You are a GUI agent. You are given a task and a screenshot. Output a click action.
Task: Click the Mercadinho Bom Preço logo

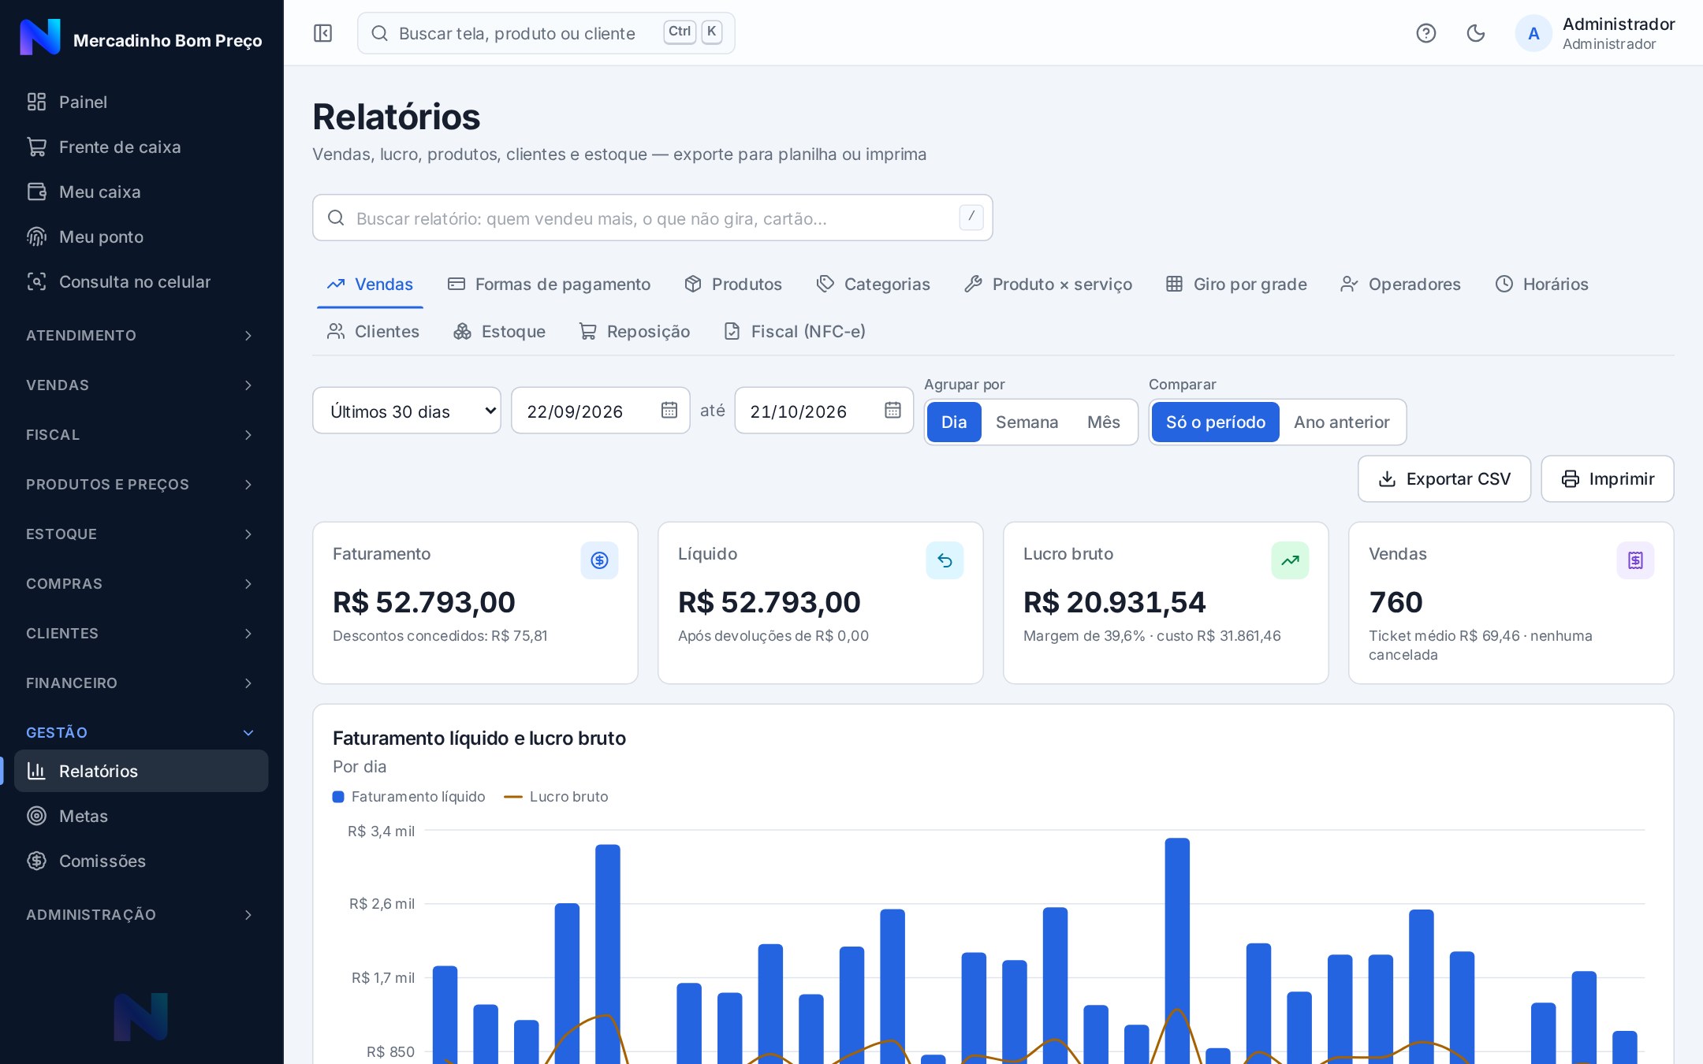(40, 37)
